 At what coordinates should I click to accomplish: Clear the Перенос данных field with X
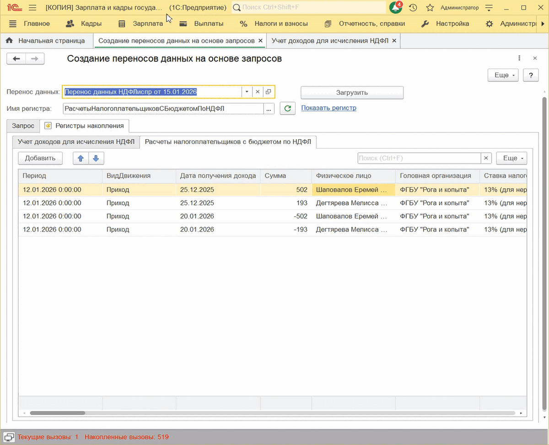tap(258, 92)
